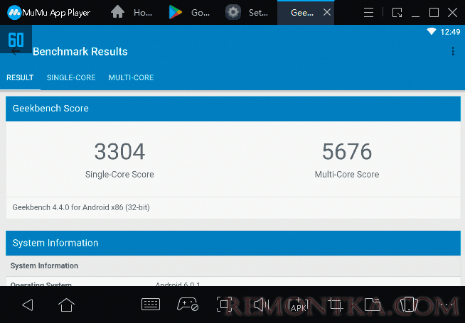
Task: Click the Settings gear icon
Action: point(233,13)
